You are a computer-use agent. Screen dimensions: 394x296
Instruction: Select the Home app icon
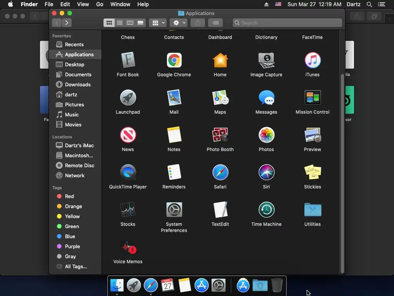220,61
